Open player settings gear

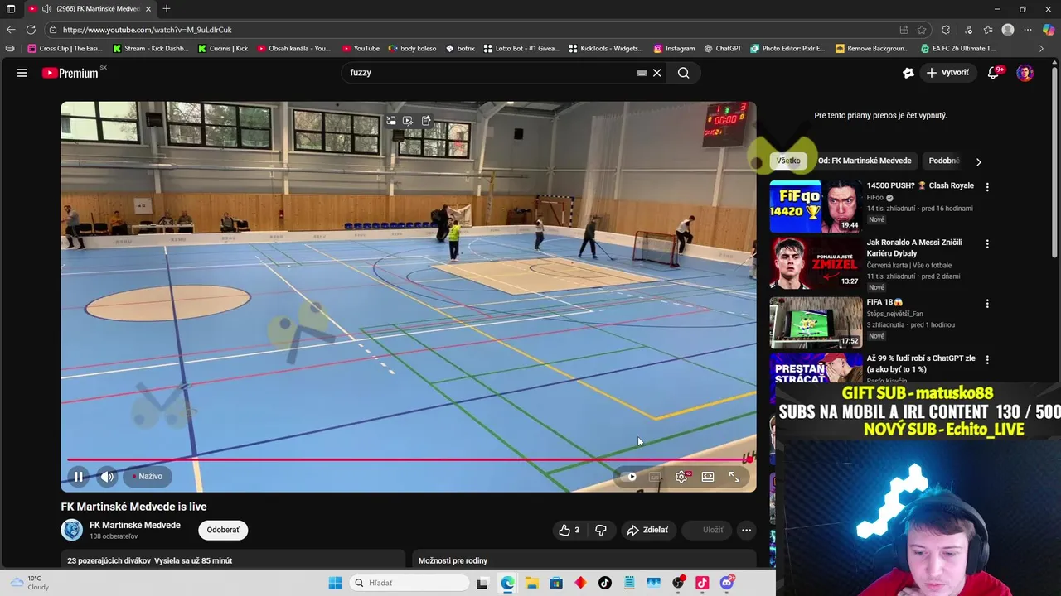(681, 477)
